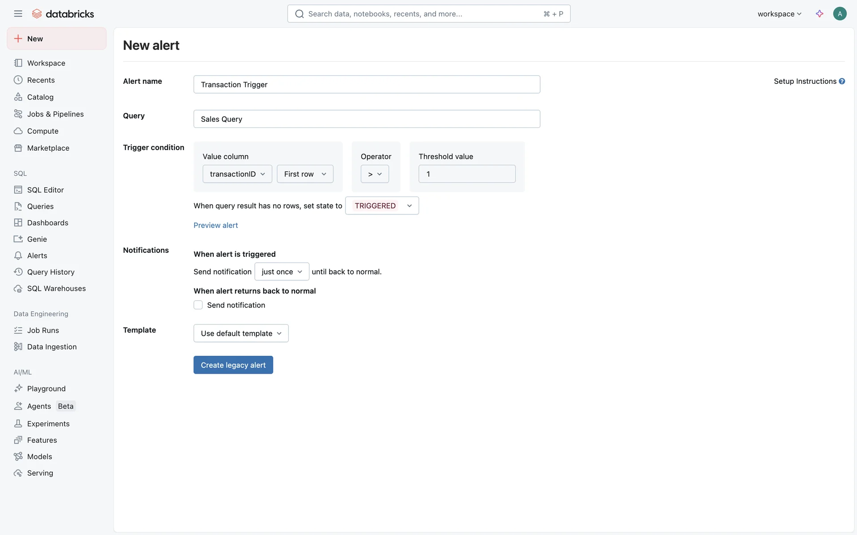Open SQL Warehouses in sidebar

pos(56,288)
